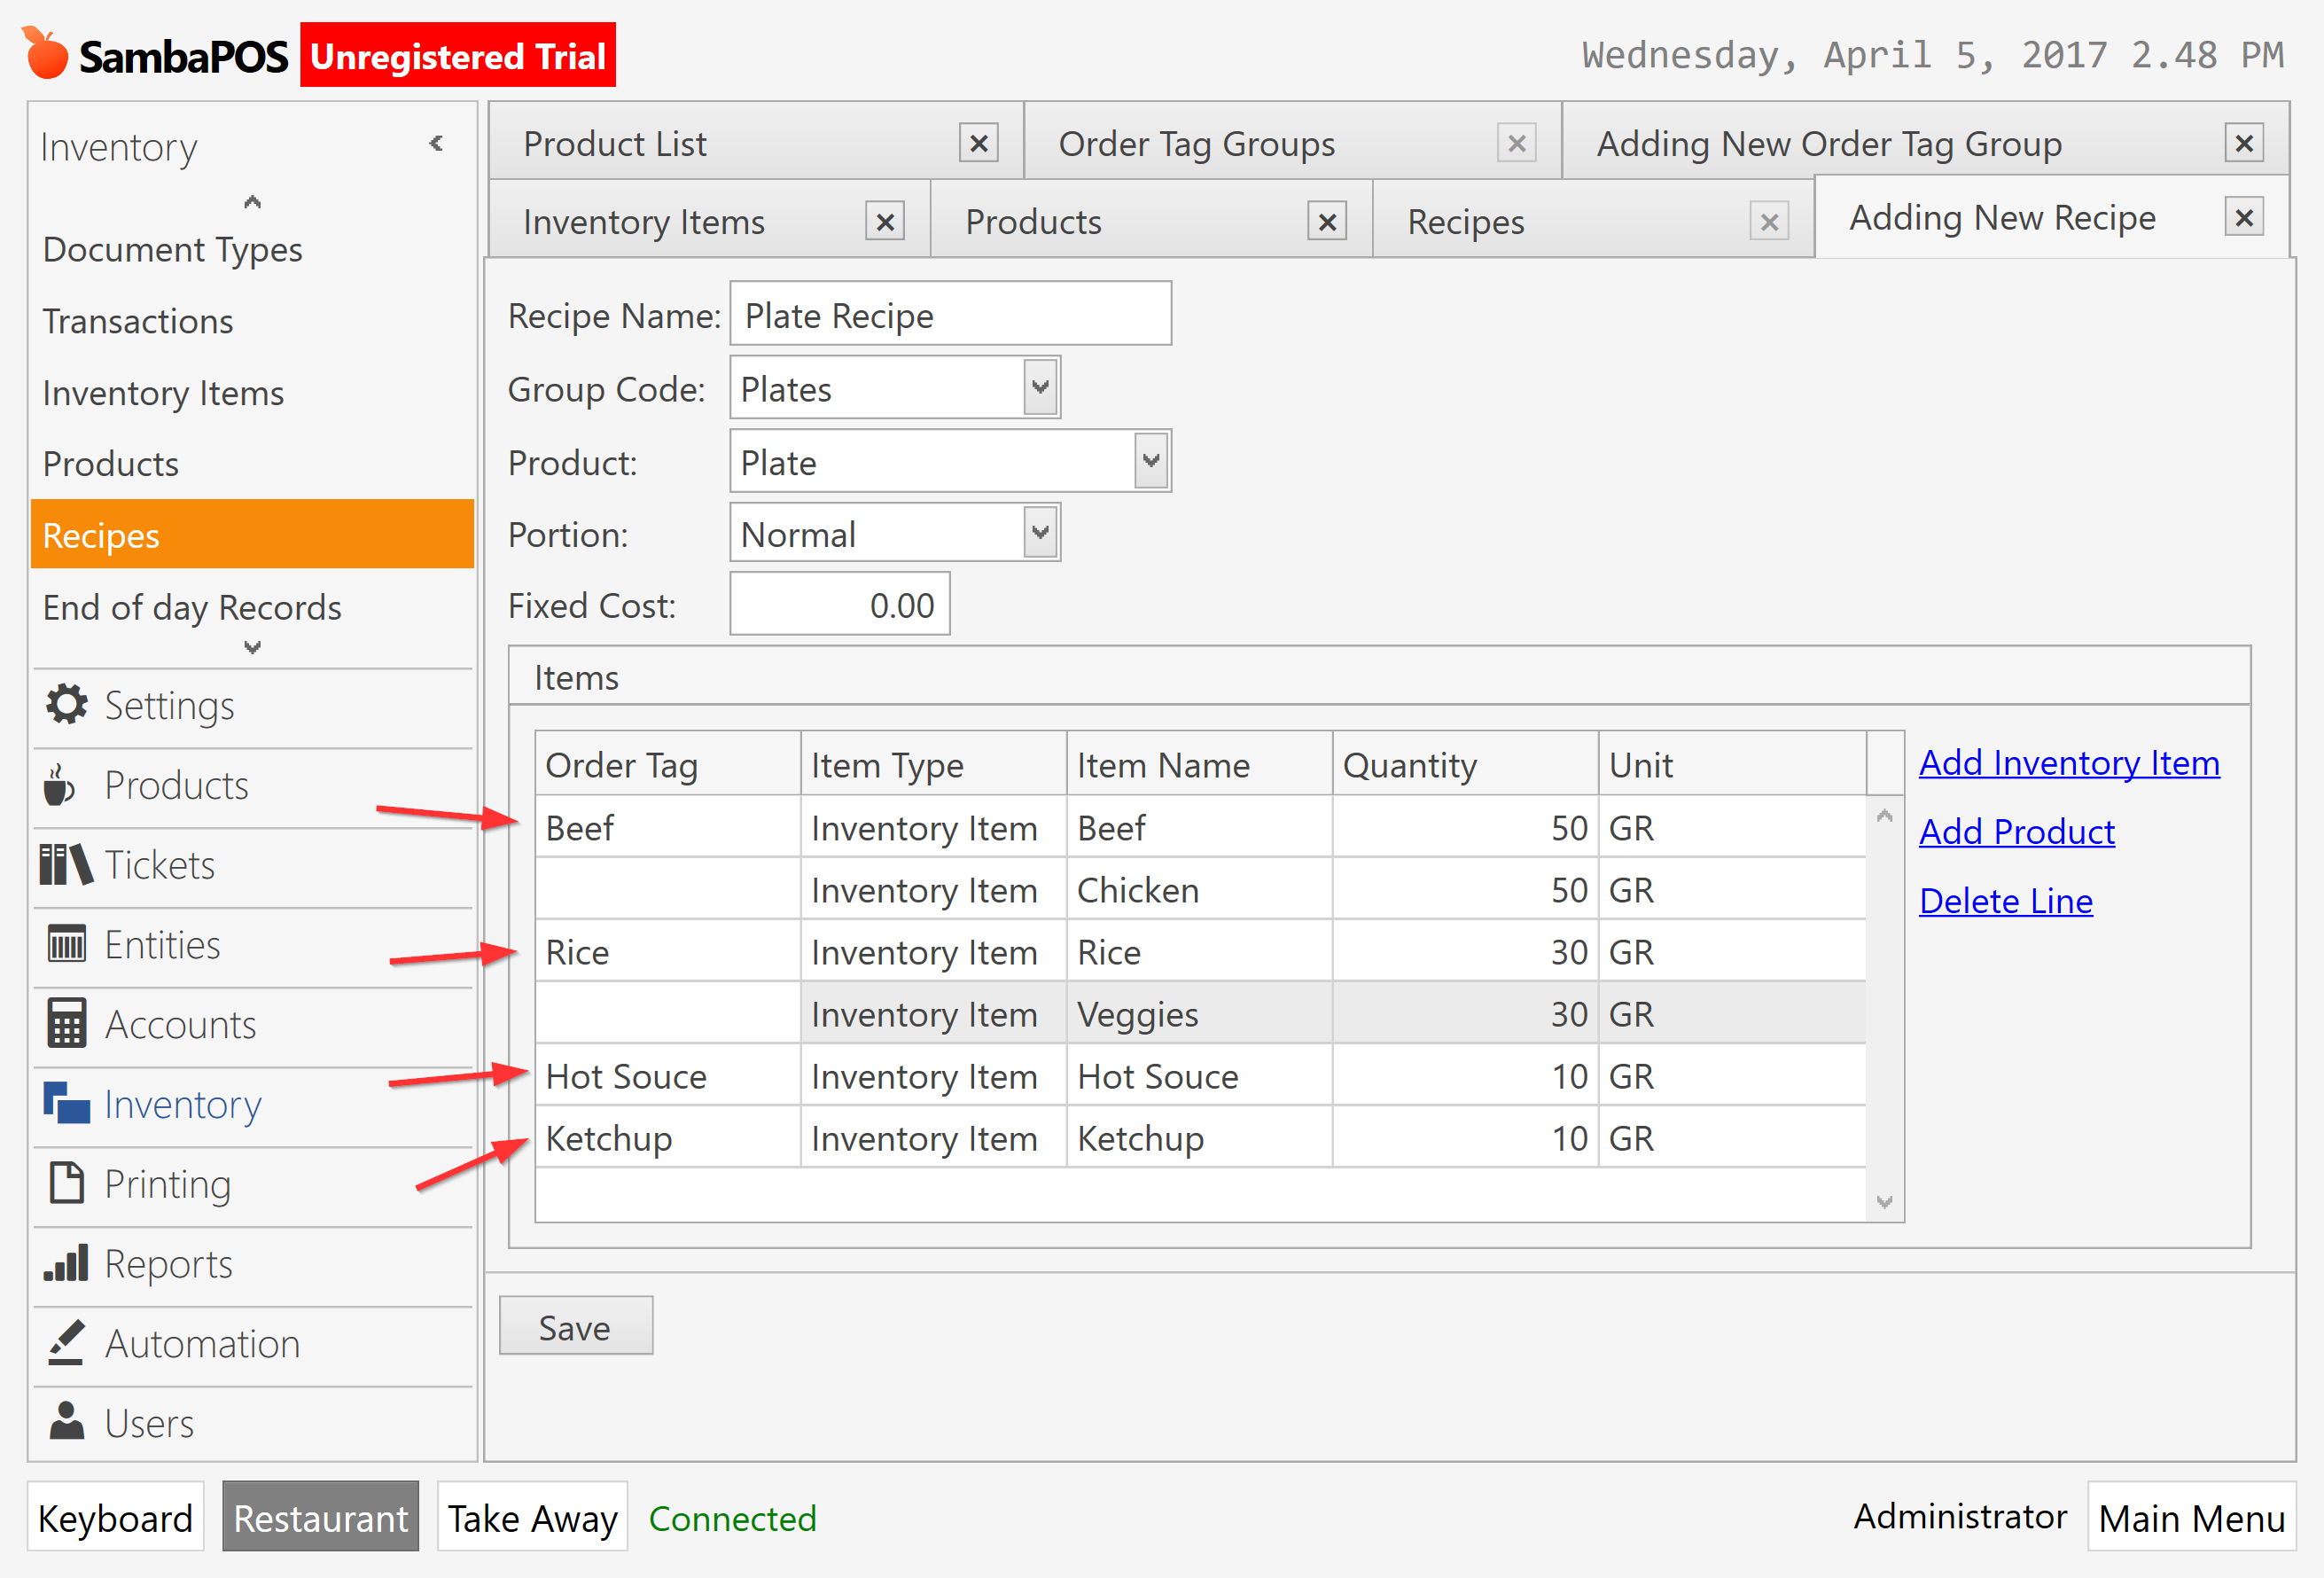Open the Portion dropdown
Image resolution: width=2324 pixels, height=1578 pixels.
point(1040,532)
